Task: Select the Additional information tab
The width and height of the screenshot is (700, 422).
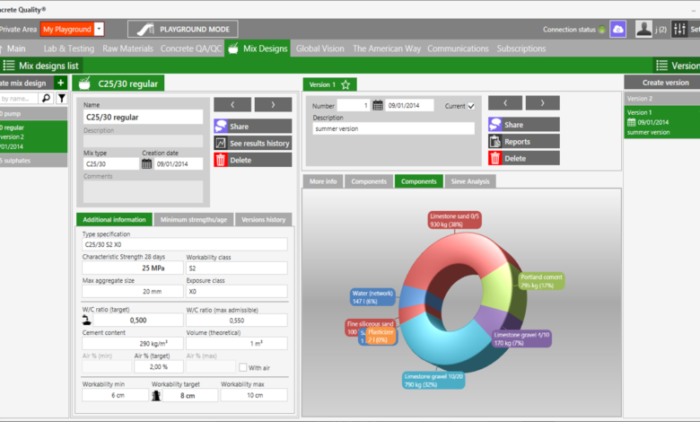Action: click(x=114, y=219)
